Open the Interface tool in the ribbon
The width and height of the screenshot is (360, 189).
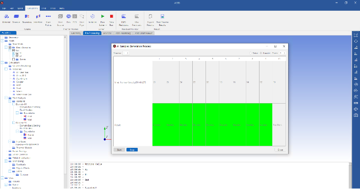coord(38,18)
